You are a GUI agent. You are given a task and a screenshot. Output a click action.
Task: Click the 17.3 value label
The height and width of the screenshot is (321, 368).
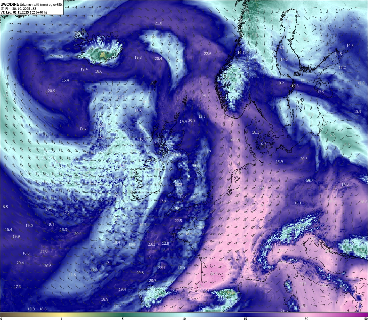coord(17,286)
